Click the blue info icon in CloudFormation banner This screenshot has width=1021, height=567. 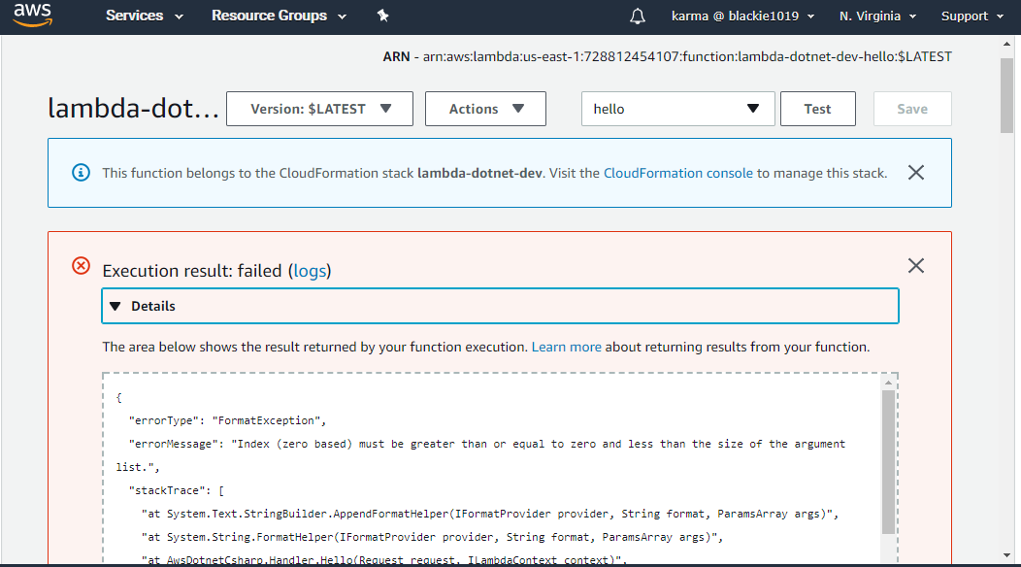(x=82, y=173)
